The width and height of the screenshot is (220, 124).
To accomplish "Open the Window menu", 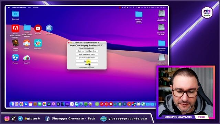I will coord(35,8).
